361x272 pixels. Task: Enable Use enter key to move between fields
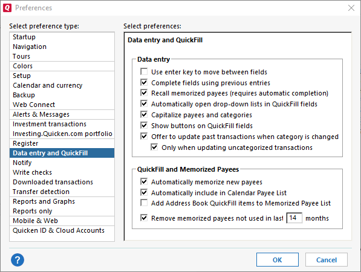144,71
